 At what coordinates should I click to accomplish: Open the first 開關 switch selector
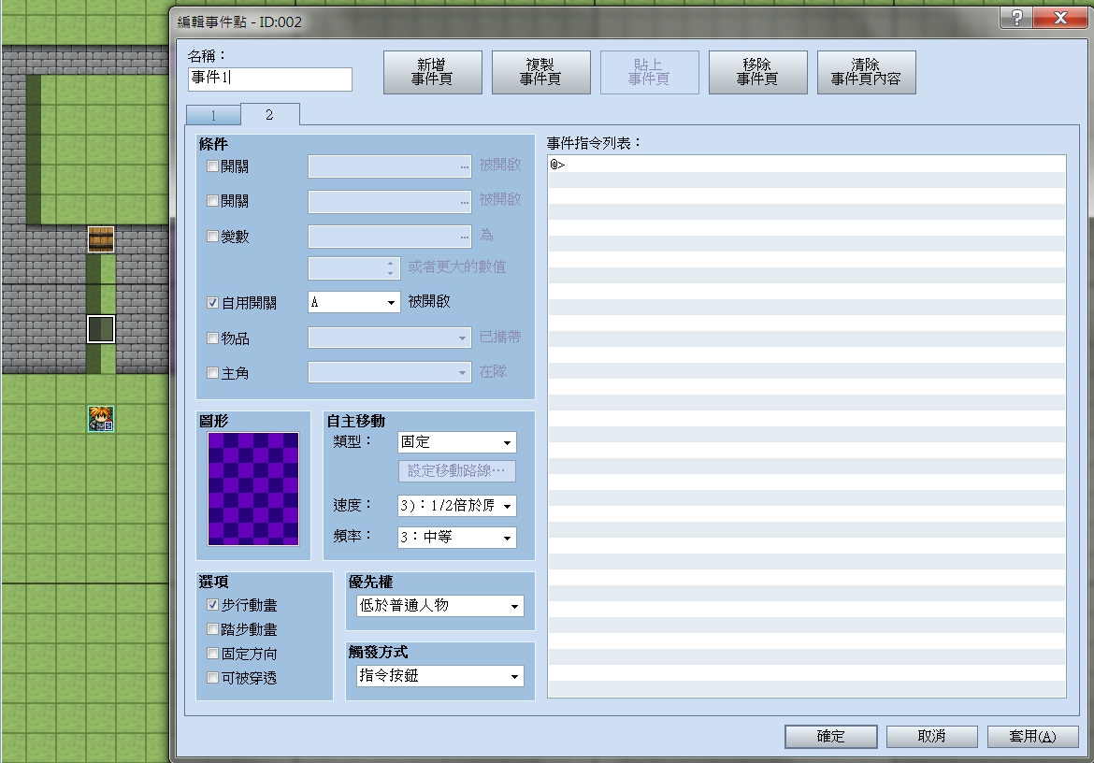pyautogui.click(x=390, y=166)
